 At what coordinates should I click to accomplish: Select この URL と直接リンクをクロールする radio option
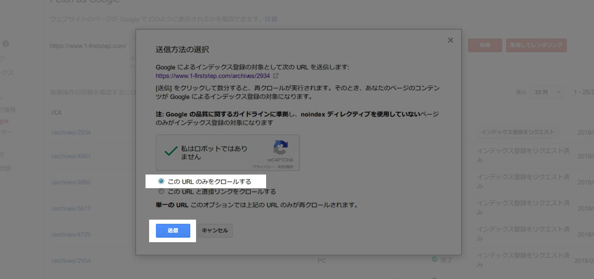161,191
